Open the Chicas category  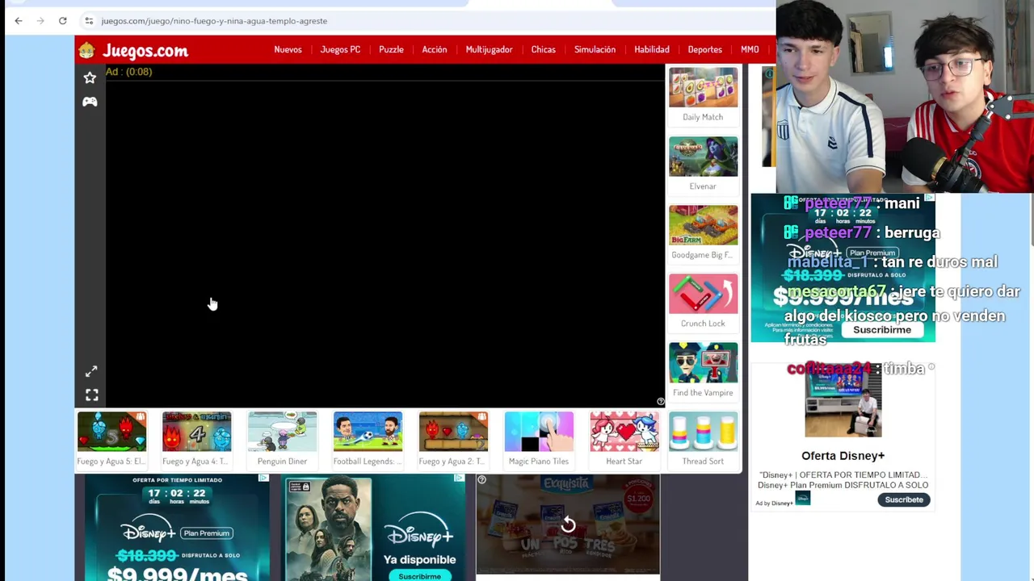pyautogui.click(x=543, y=49)
